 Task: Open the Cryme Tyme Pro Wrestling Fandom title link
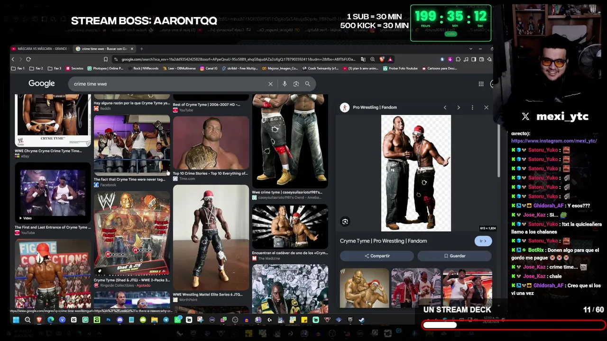point(383,241)
